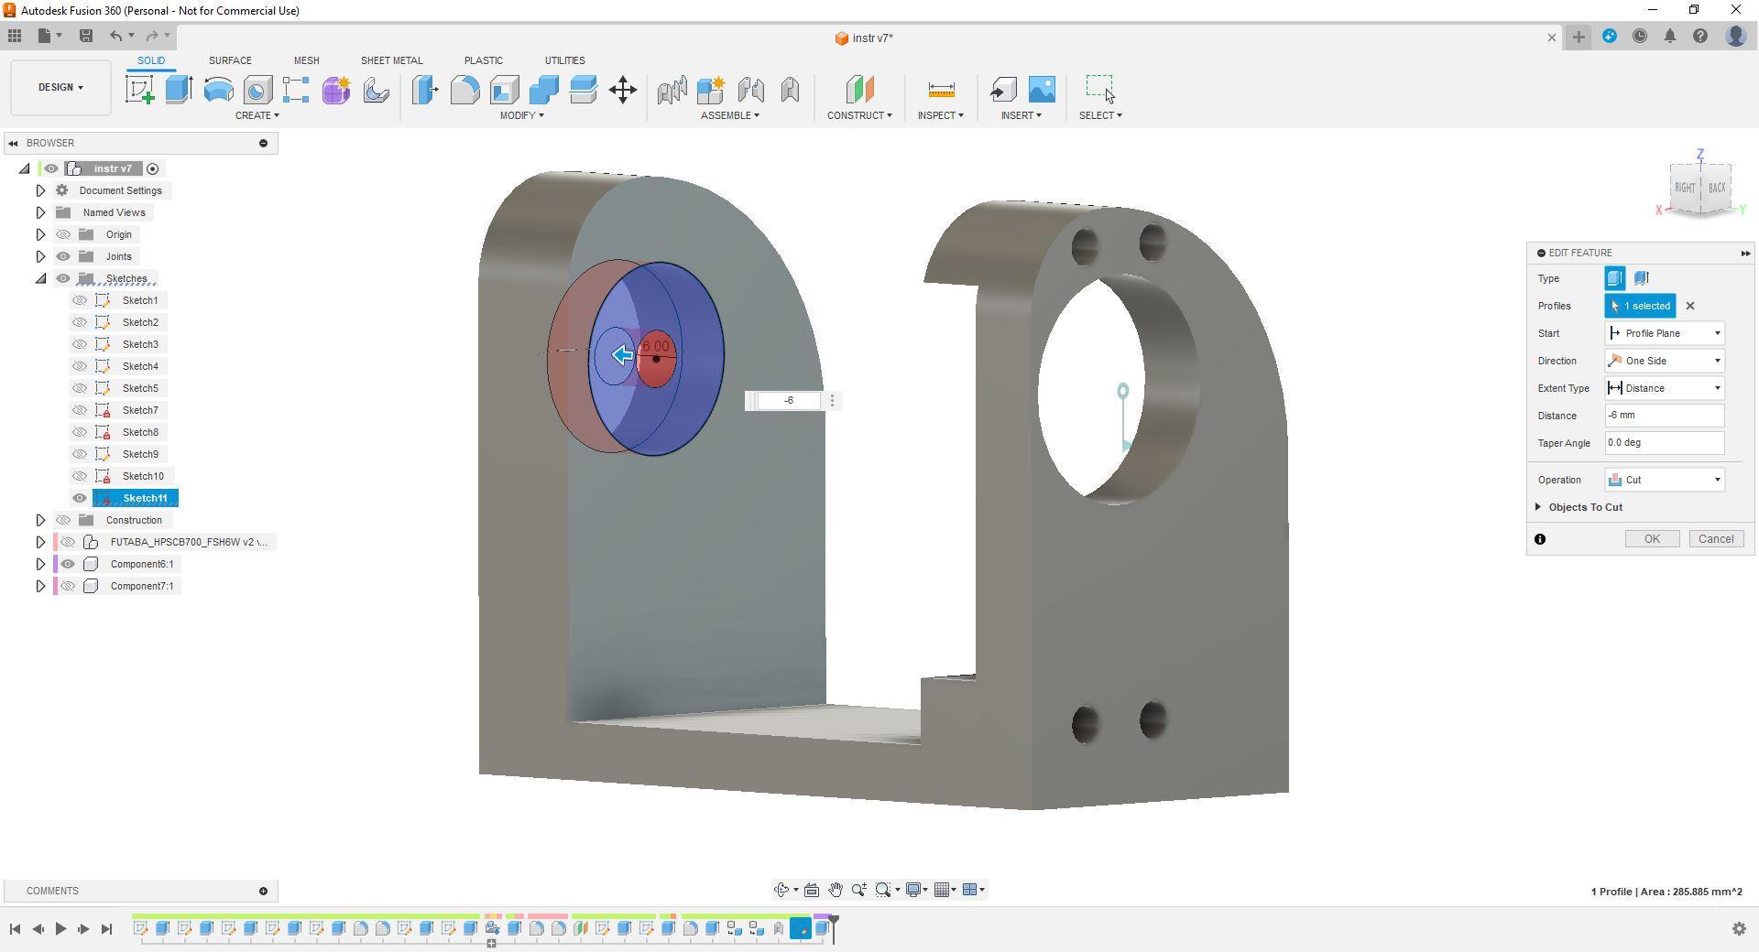Open the Extent Type dropdown
The height and width of the screenshot is (952, 1759).
(1665, 388)
